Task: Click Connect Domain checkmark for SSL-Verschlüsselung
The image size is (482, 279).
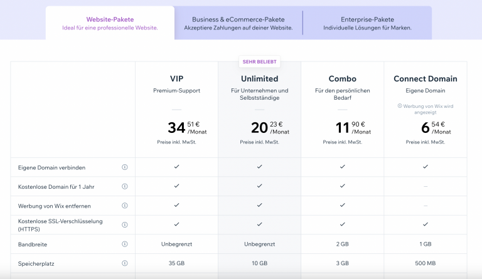Action: [425, 224]
